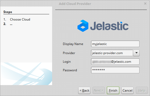Click the Add Cloud Provider title

75,4
